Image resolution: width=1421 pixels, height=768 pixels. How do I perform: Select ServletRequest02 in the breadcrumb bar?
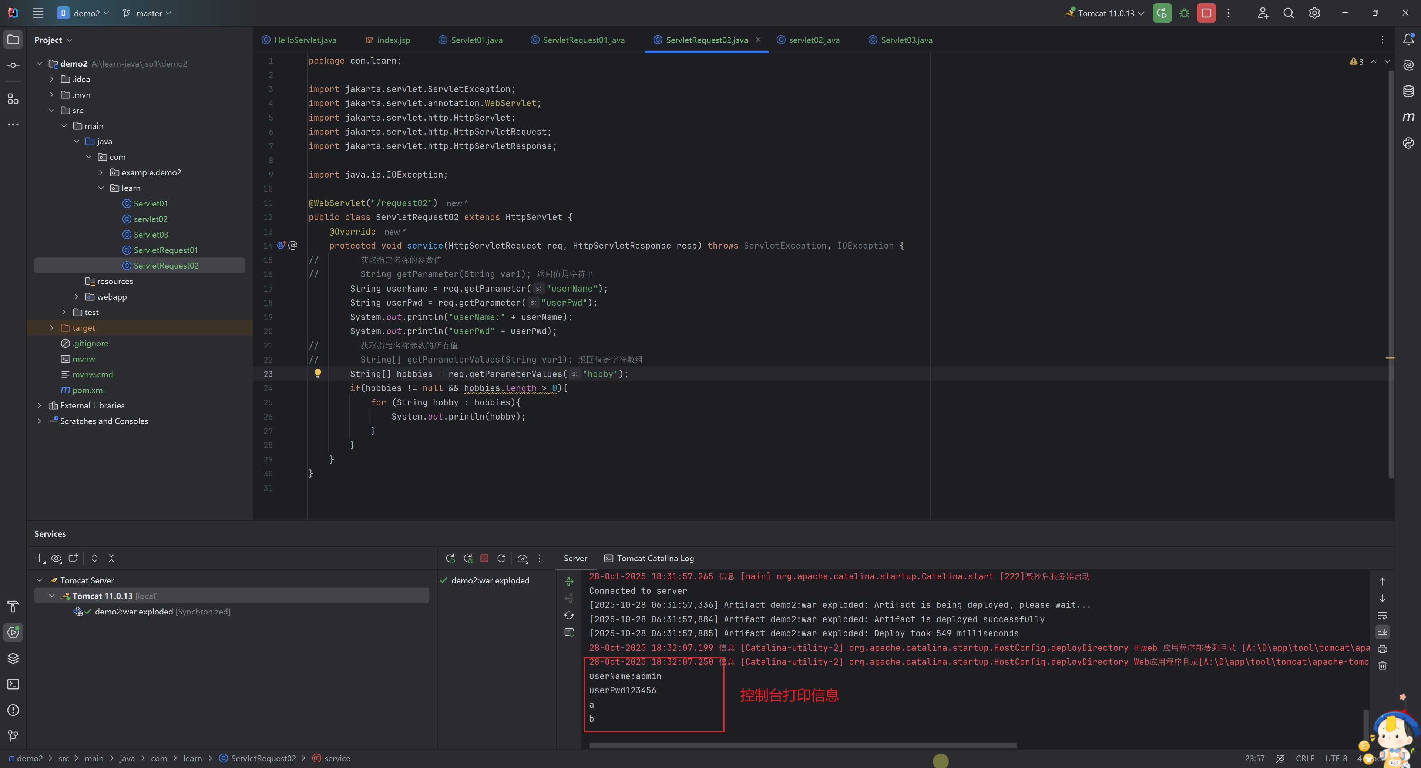[263, 758]
